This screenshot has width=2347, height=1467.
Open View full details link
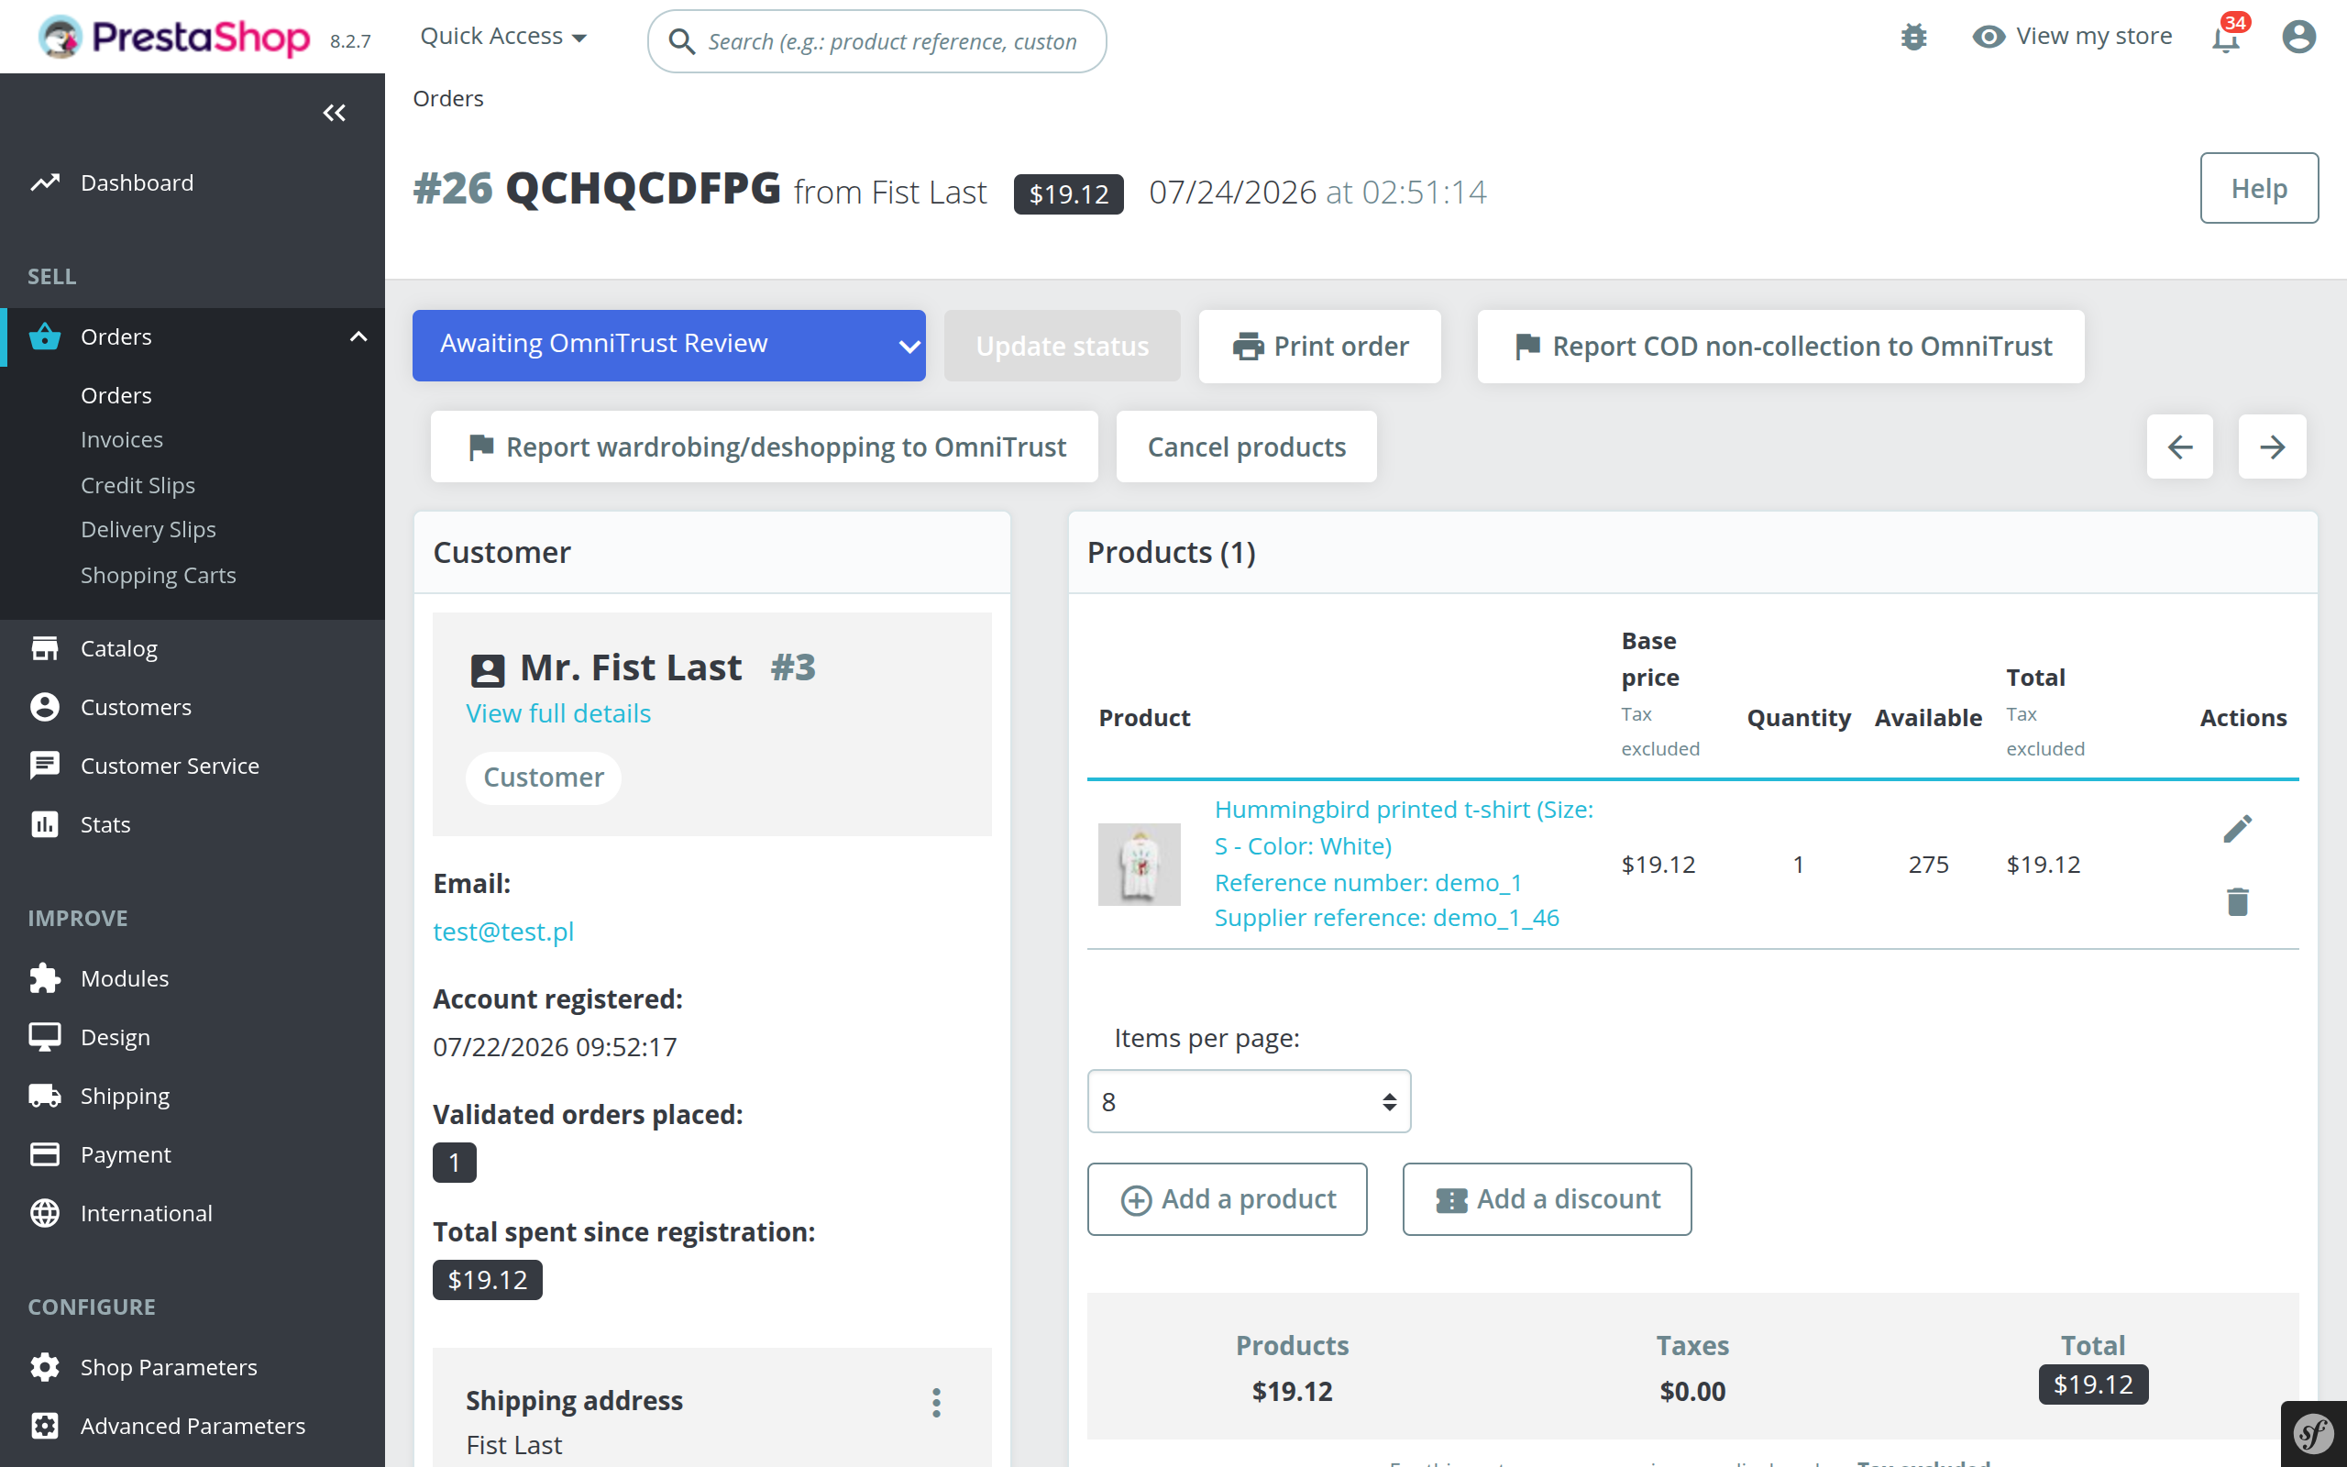tap(557, 713)
